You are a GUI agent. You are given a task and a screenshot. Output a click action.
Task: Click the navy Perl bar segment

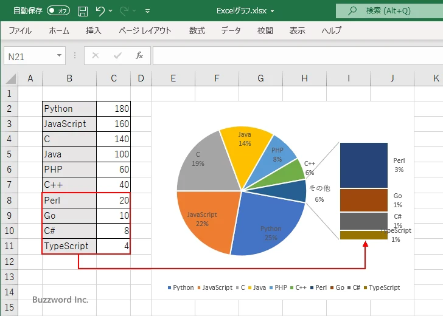click(364, 165)
